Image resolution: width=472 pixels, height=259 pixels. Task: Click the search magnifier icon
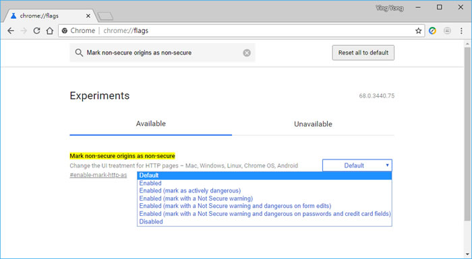tap(79, 53)
